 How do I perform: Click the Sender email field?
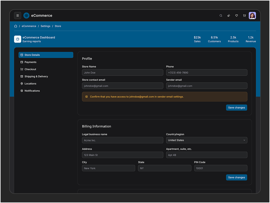[x=207, y=86]
